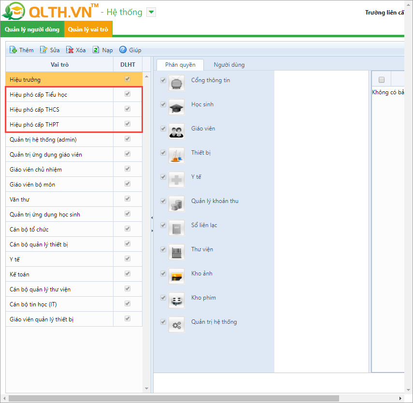Toggle Kho phim permission checkbox
Image resolution: width=413 pixels, height=403 pixels.
[163, 298]
